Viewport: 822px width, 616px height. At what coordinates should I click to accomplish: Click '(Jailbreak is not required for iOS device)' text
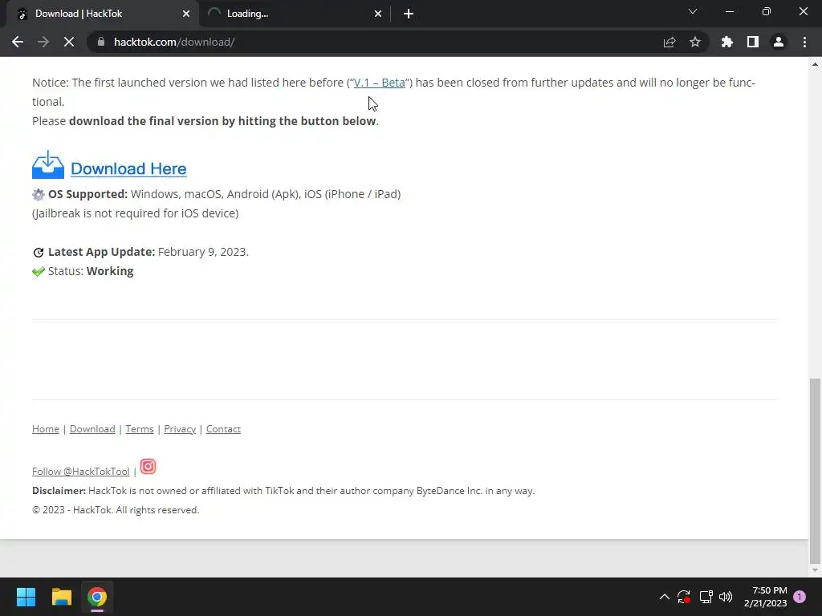(x=135, y=213)
